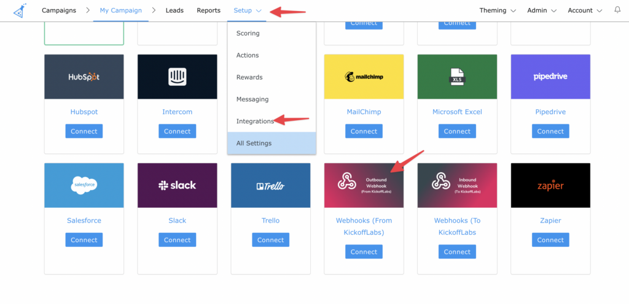Connect the Slack integration
Viewport: 629px width, 304px height.
178,240
